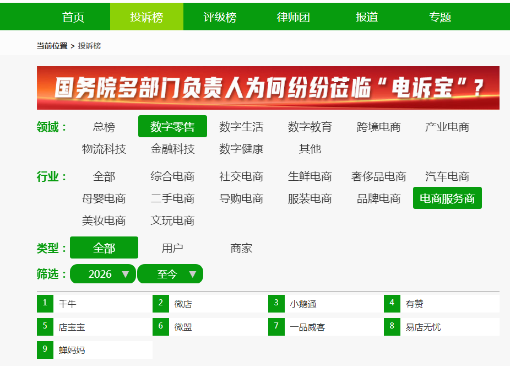This screenshot has height=366, width=510.
Task: Switch to the 评级榜 tab
Action: (220, 17)
